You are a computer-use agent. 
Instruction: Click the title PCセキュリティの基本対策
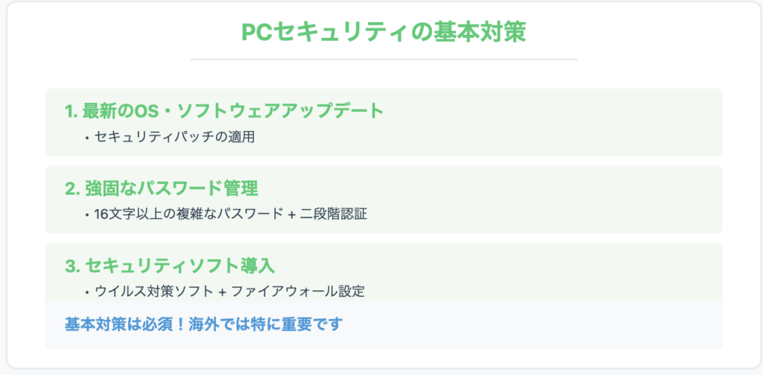[x=384, y=33]
